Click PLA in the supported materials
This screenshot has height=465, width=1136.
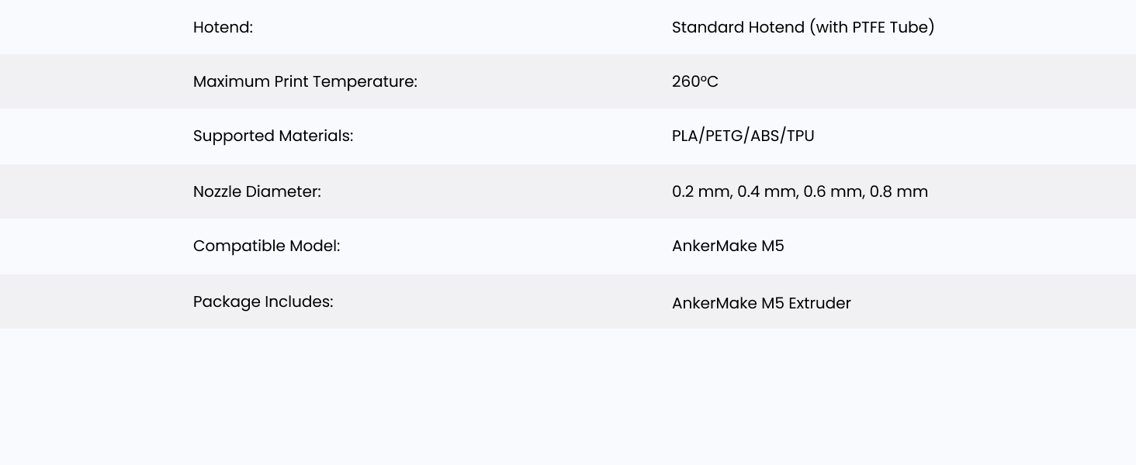pos(684,136)
